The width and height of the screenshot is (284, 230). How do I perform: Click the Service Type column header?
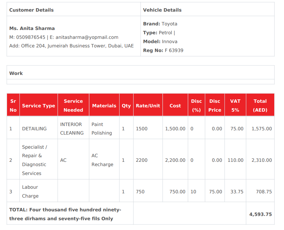38,106
